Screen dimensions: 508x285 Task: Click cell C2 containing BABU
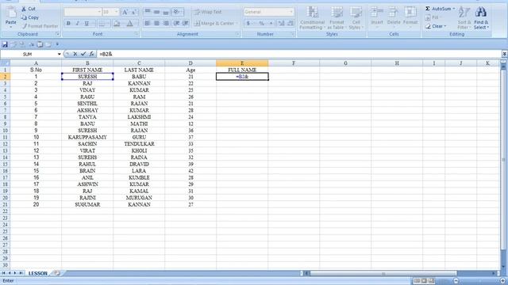pyautogui.click(x=139, y=77)
